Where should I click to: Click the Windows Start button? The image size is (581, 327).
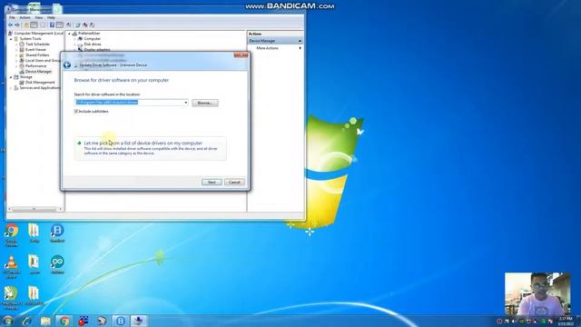click(x=7, y=321)
